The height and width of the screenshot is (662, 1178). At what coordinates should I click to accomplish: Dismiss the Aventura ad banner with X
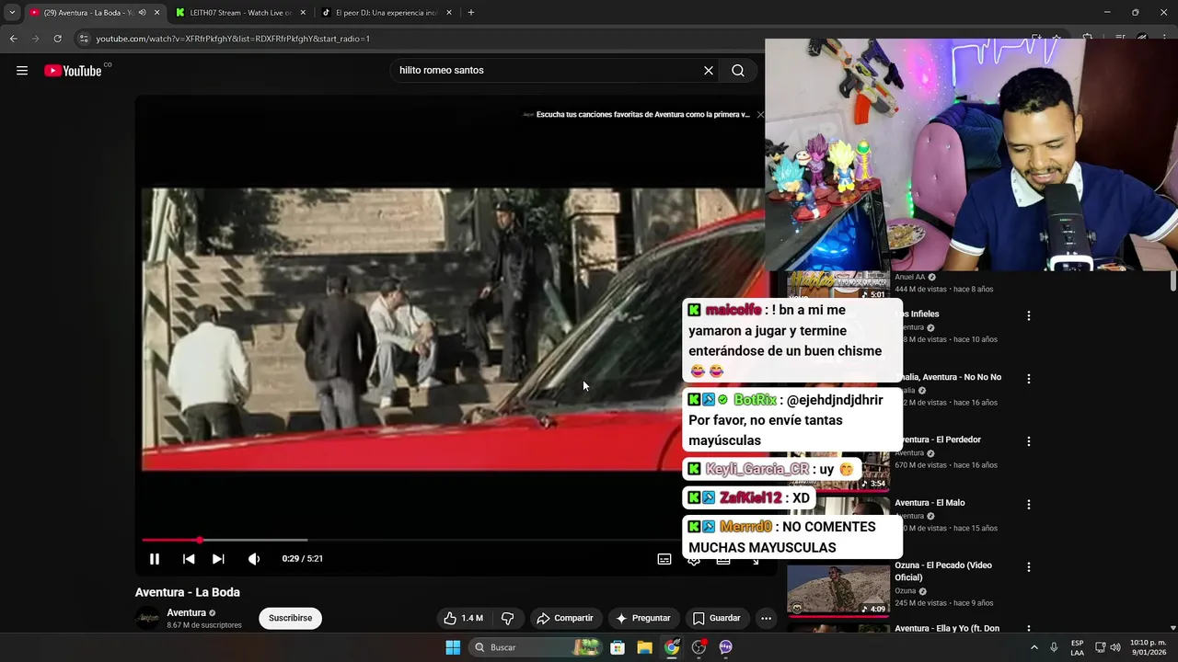760,115
